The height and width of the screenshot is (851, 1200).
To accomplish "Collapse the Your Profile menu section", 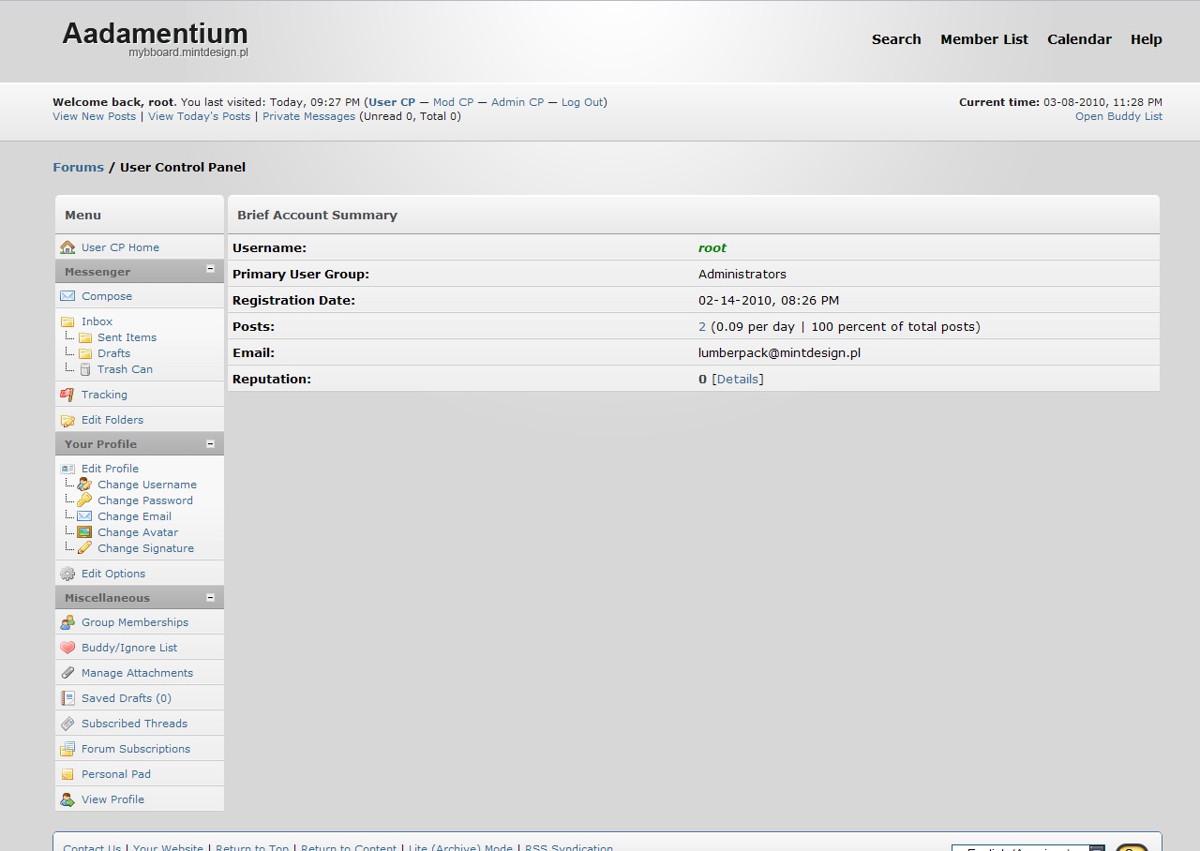I will (x=210, y=444).
